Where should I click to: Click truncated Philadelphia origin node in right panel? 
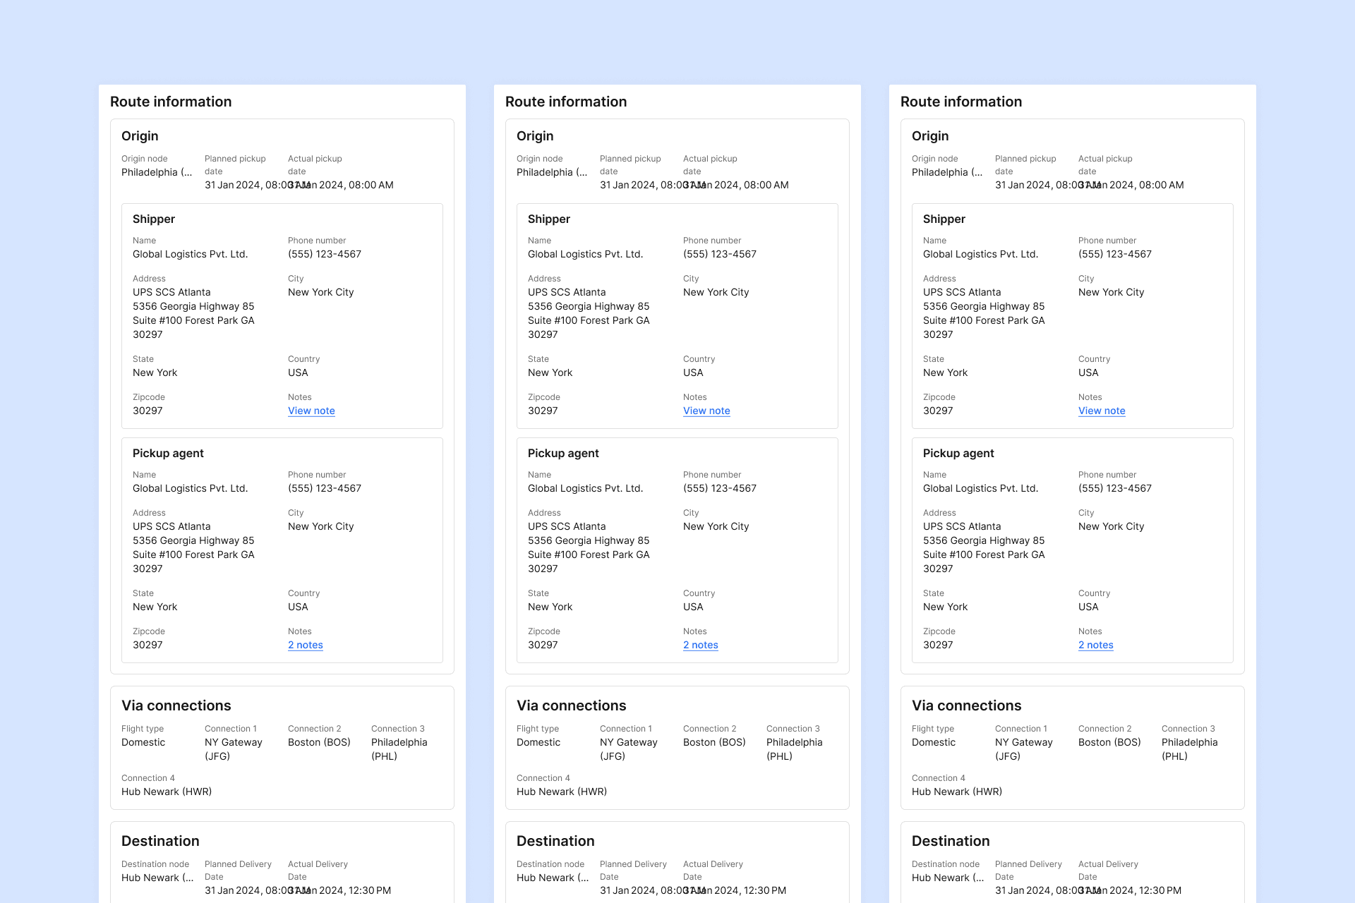[946, 172]
